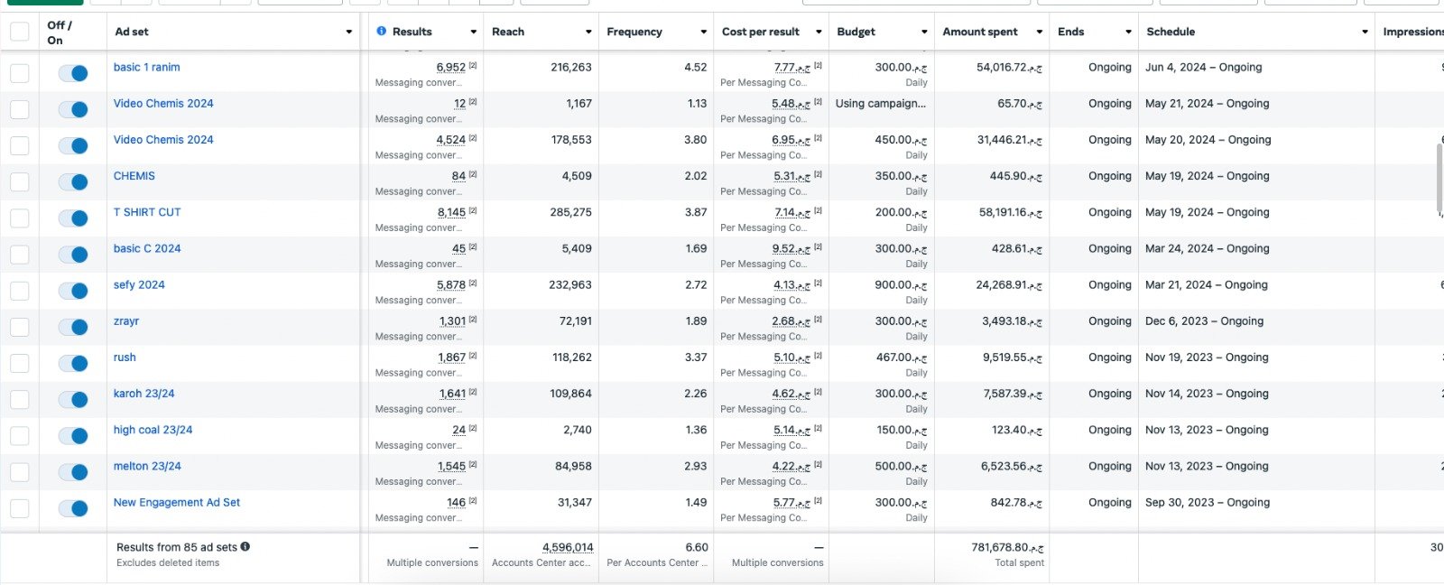Click the vertical scrollbar on the right edge
The height and width of the screenshot is (585, 1444).
[x=1439, y=179]
